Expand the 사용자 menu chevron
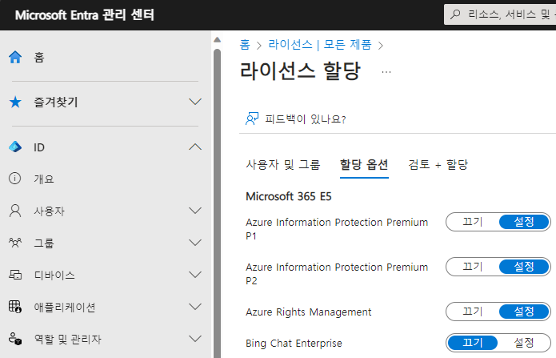 point(195,211)
